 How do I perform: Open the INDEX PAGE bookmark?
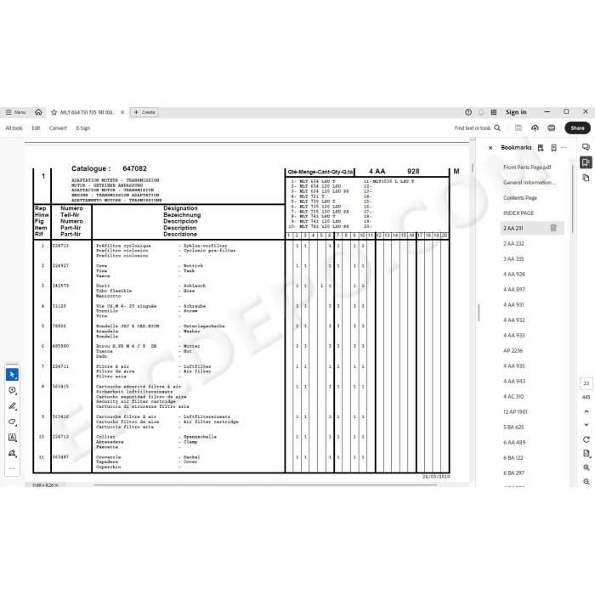[518, 212]
